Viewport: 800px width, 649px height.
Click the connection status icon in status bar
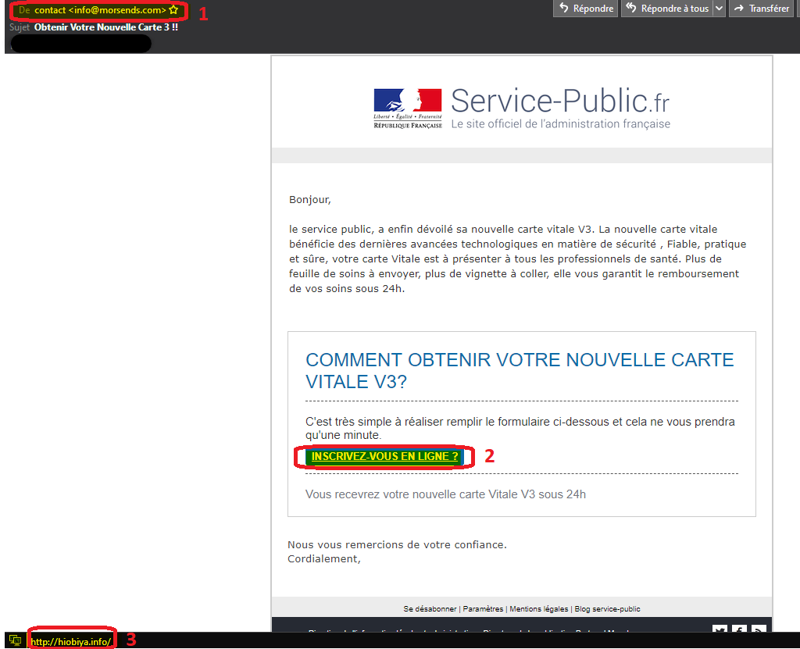16,640
